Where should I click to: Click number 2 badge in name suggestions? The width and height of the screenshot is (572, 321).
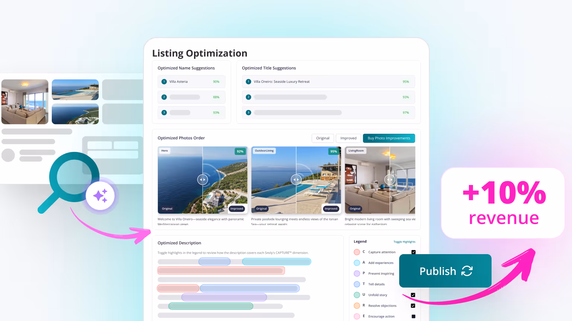click(x=164, y=97)
